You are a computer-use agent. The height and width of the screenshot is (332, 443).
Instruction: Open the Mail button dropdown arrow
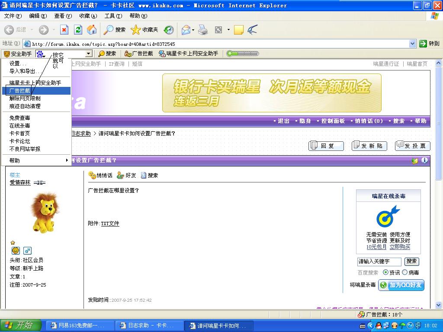[x=193, y=30]
